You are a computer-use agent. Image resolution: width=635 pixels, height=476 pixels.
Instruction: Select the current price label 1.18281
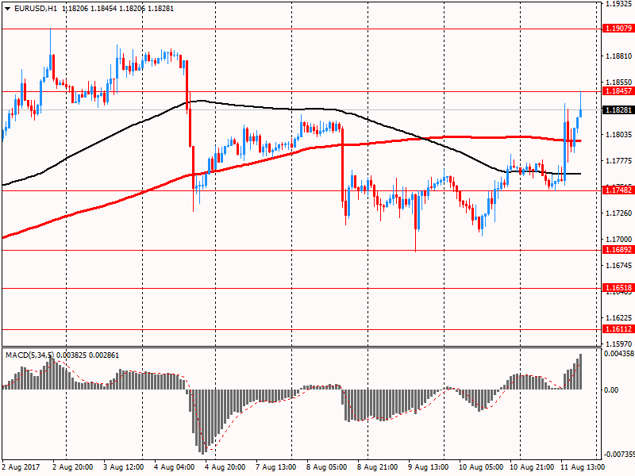(618, 110)
